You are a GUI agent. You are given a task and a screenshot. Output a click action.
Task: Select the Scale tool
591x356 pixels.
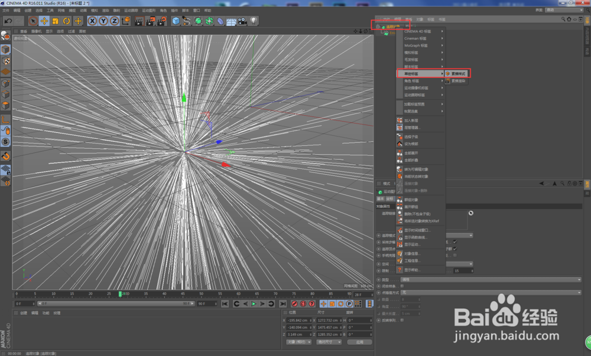pos(56,21)
